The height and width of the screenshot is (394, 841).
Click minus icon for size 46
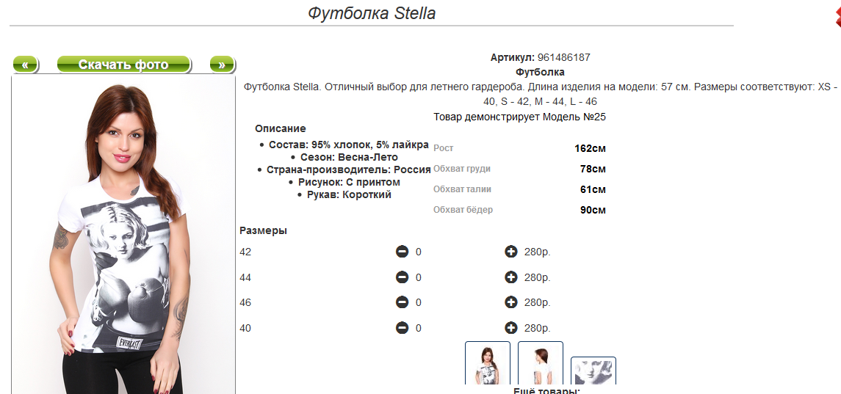pyautogui.click(x=402, y=302)
